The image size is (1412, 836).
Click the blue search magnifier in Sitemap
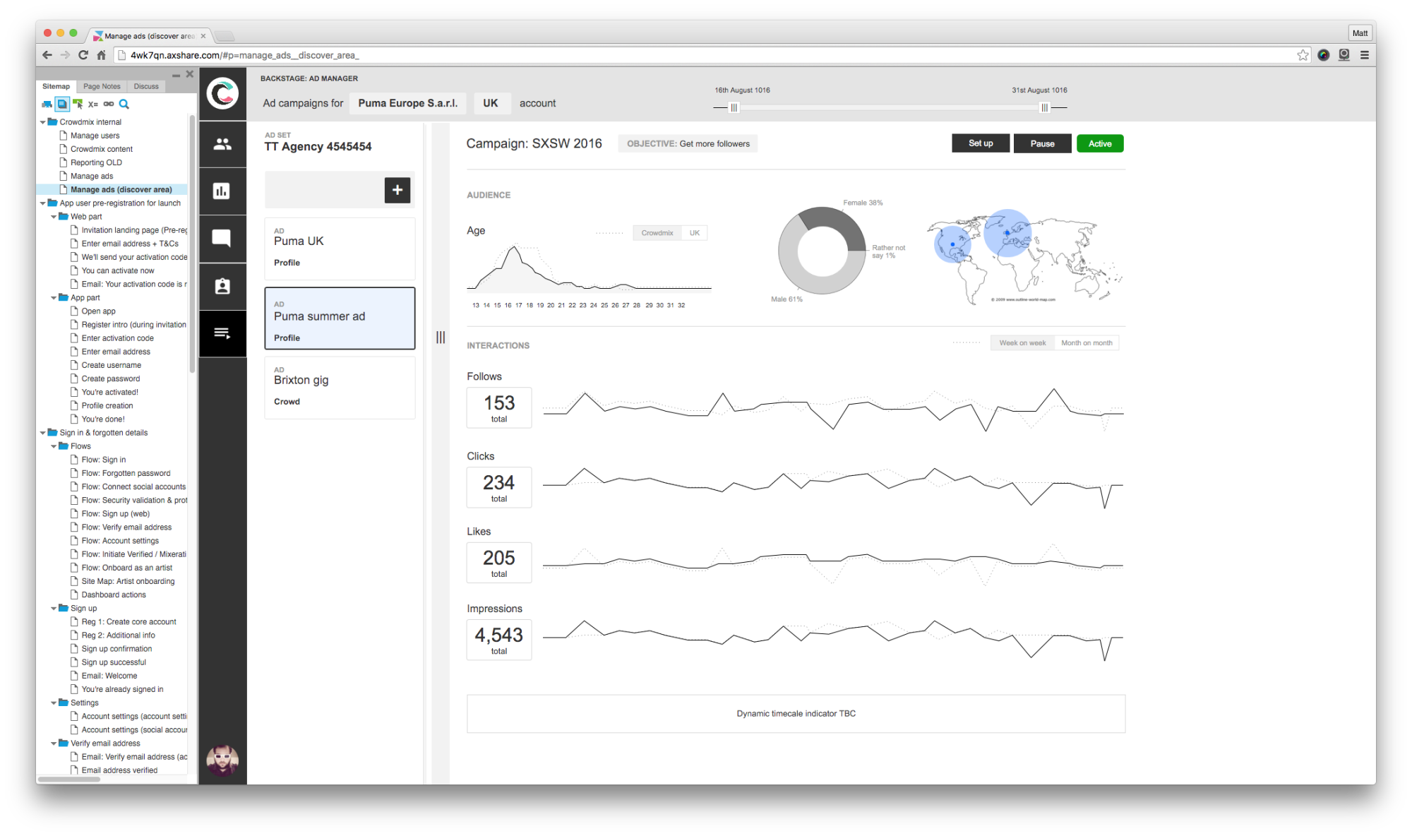point(124,104)
